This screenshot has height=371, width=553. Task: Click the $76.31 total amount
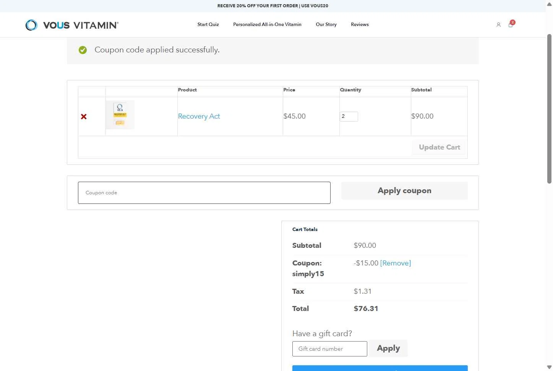pos(366,309)
